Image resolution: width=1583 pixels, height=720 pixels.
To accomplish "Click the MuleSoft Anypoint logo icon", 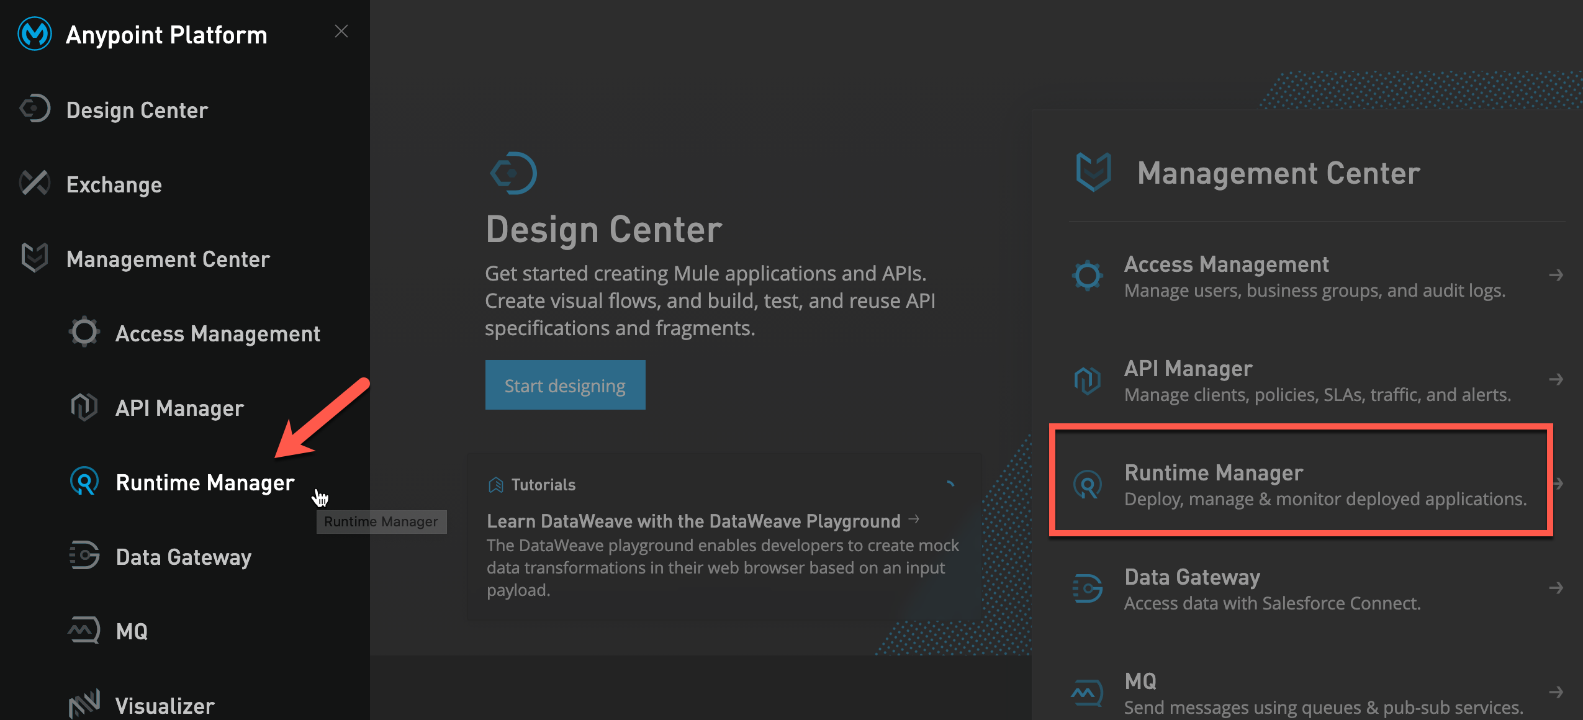I will (x=34, y=34).
